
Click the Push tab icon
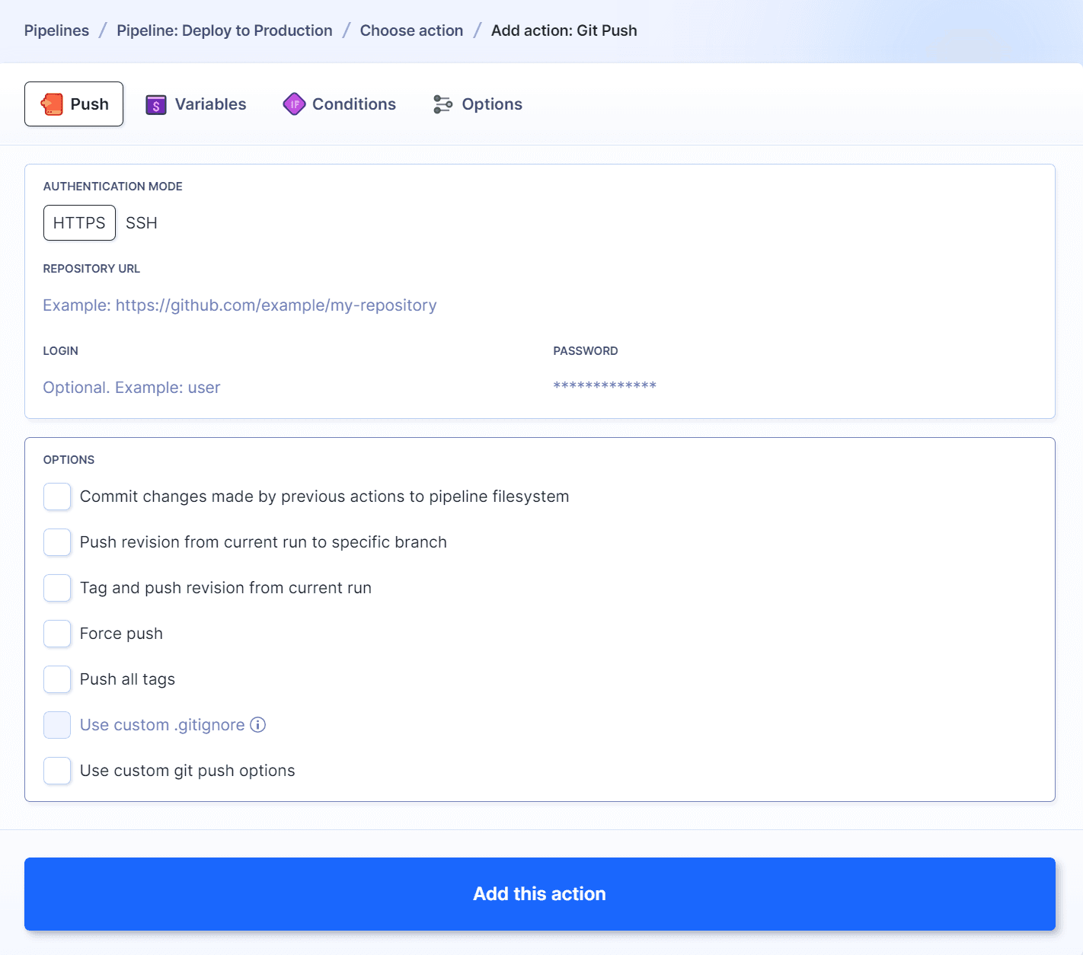(x=52, y=104)
